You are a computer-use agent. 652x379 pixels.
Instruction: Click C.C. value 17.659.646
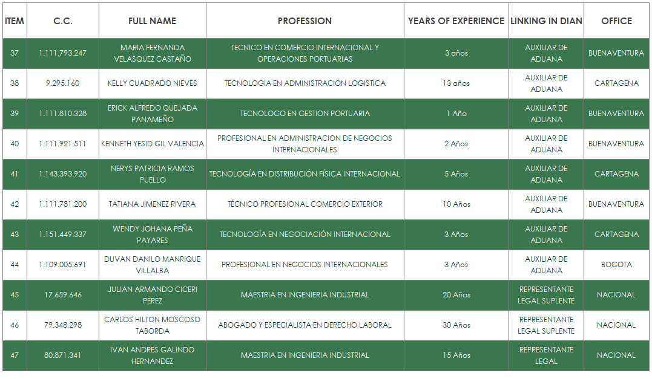point(63,295)
